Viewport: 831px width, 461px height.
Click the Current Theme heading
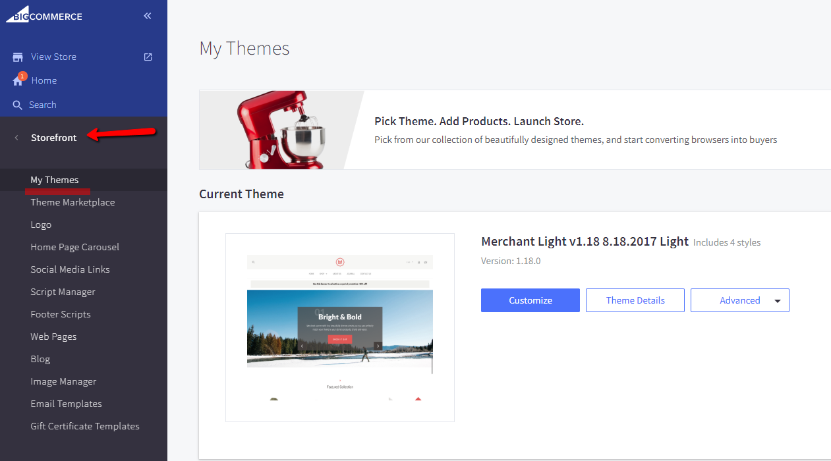click(242, 194)
